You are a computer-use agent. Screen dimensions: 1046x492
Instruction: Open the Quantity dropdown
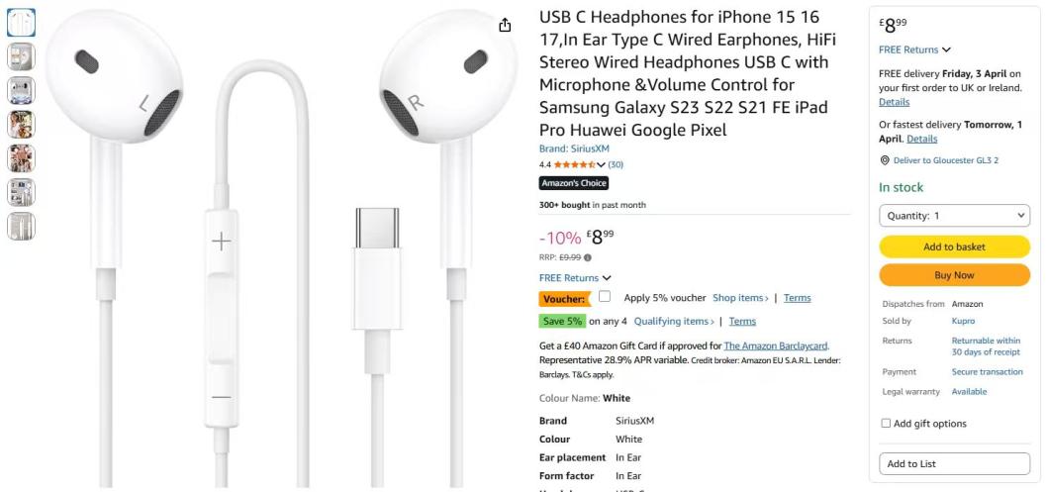955,216
